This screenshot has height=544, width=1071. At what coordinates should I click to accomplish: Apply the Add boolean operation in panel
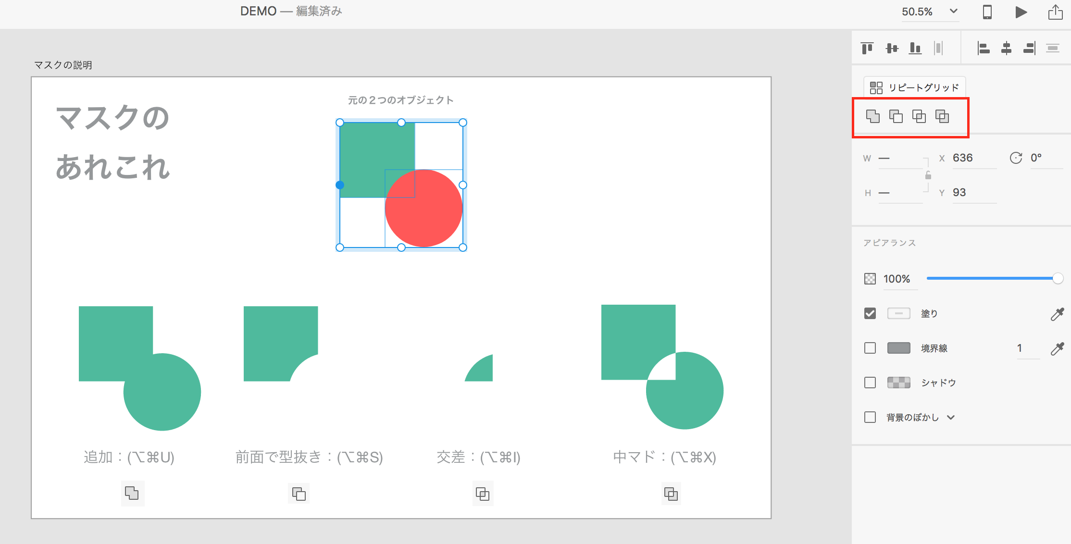873,116
